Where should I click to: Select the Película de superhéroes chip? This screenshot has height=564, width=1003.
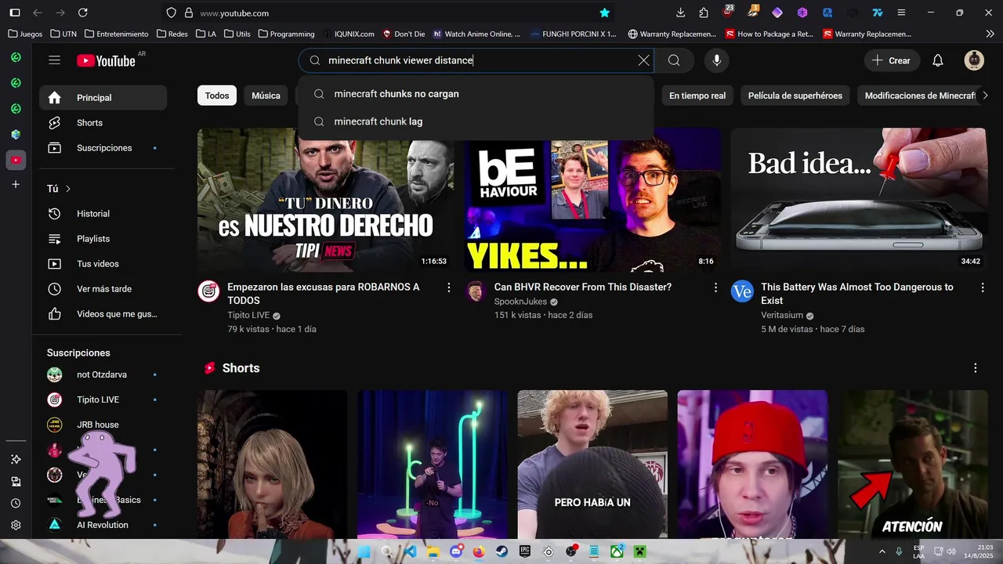pos(795,96)
